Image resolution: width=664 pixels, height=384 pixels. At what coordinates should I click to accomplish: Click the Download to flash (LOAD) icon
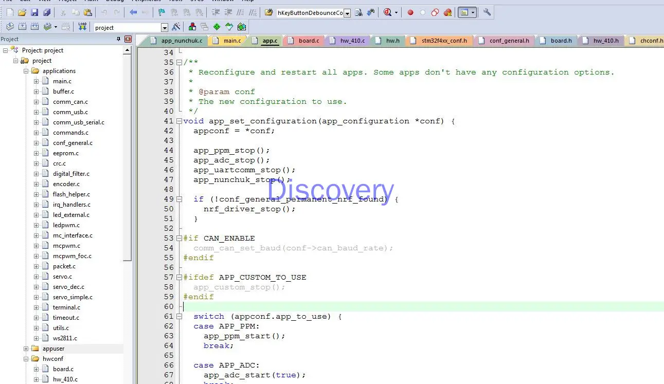[82, 27]
